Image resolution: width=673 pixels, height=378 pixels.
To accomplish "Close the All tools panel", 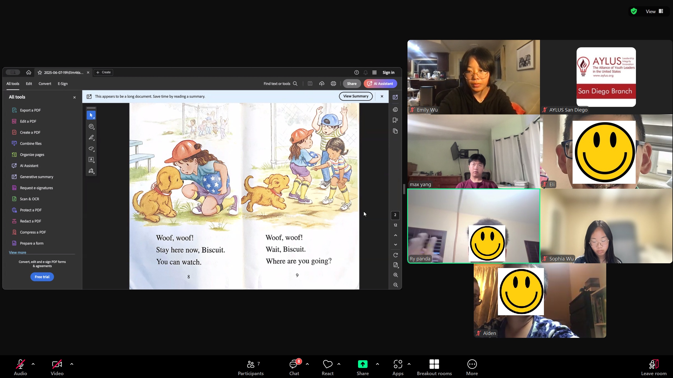I will [74, 97].
